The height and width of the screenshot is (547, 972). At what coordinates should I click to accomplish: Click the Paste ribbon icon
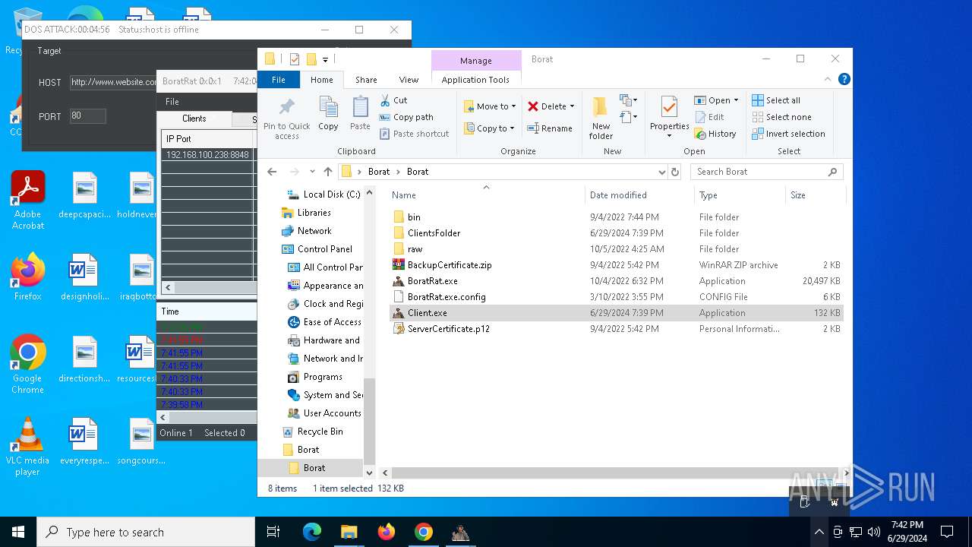point(360,114)
